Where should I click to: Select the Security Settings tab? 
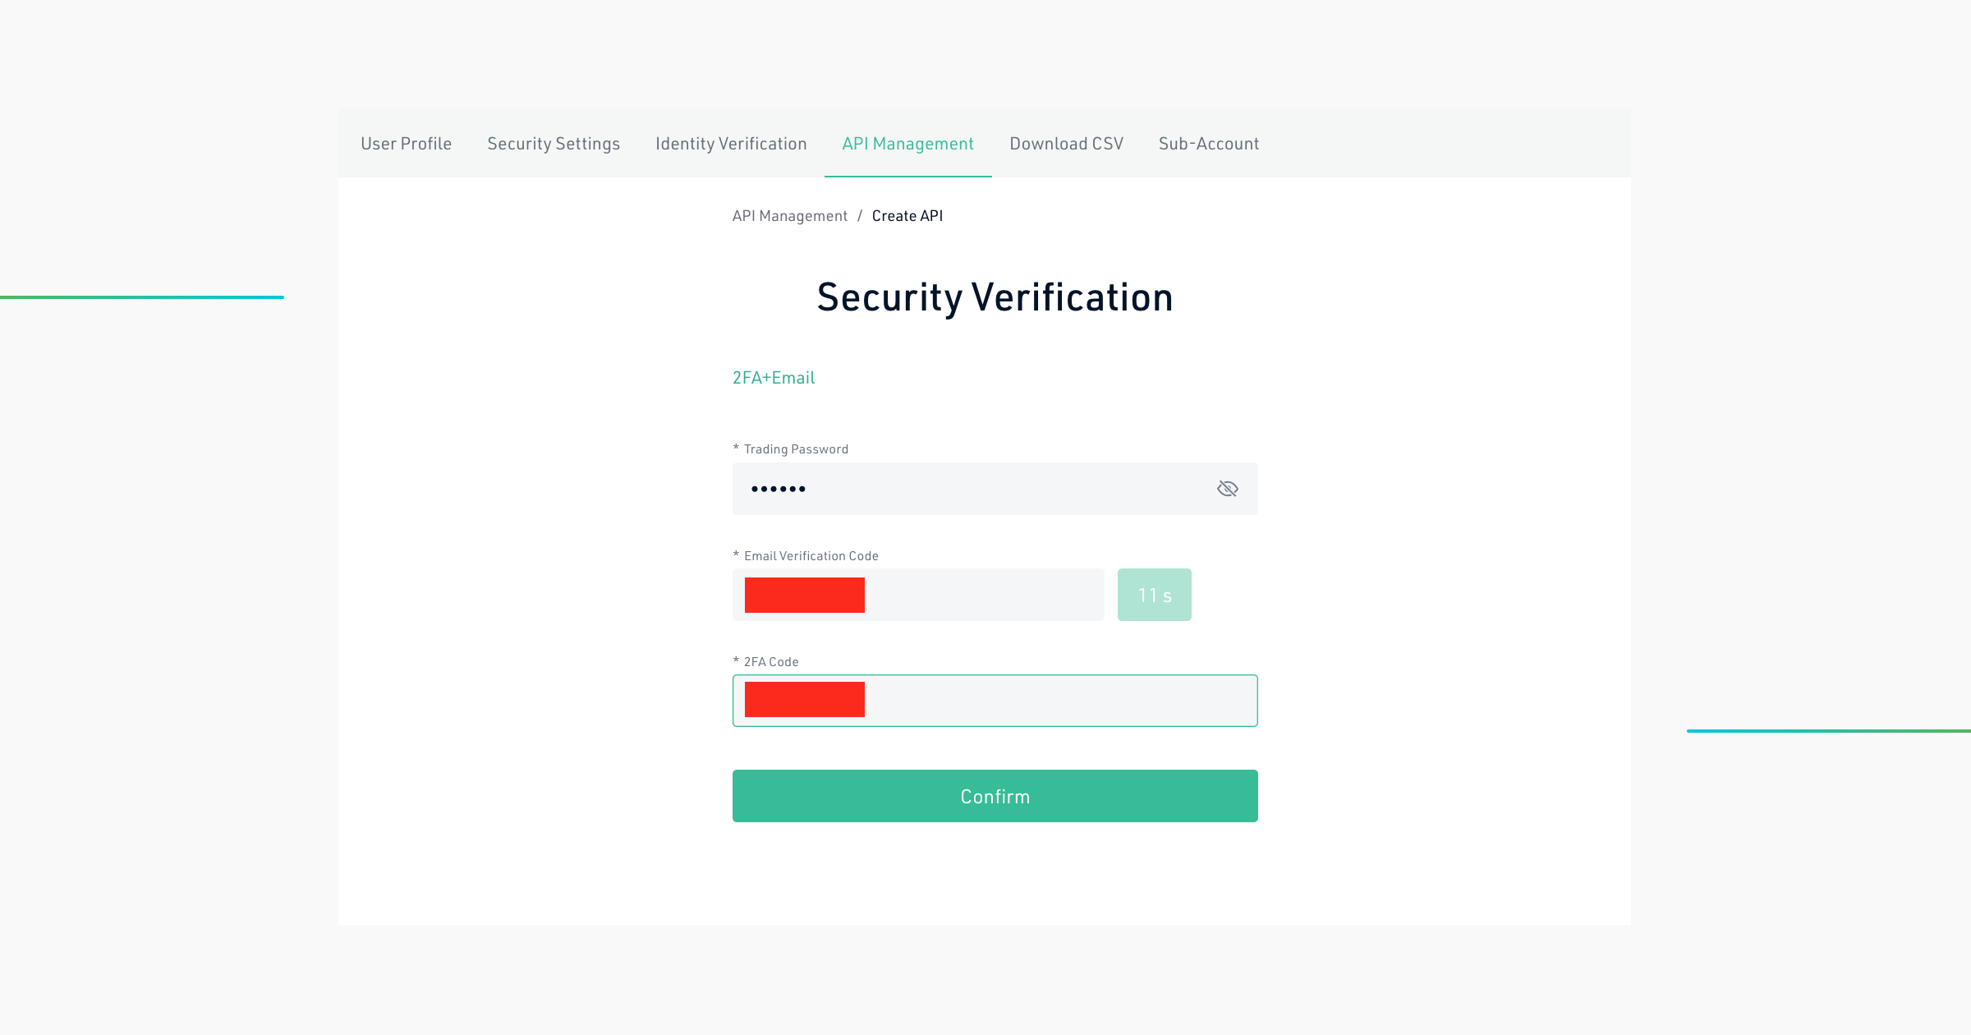click(x=554, y=142)
